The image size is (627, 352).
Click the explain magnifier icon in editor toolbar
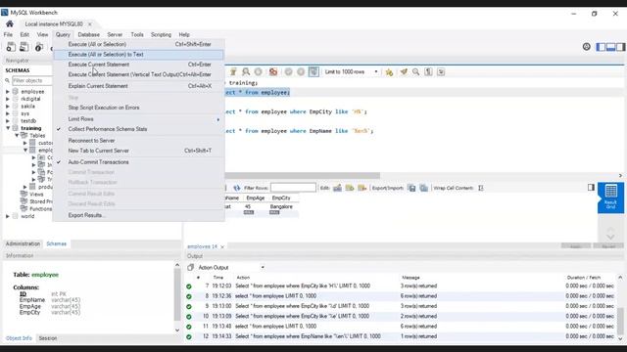[246, 71]
